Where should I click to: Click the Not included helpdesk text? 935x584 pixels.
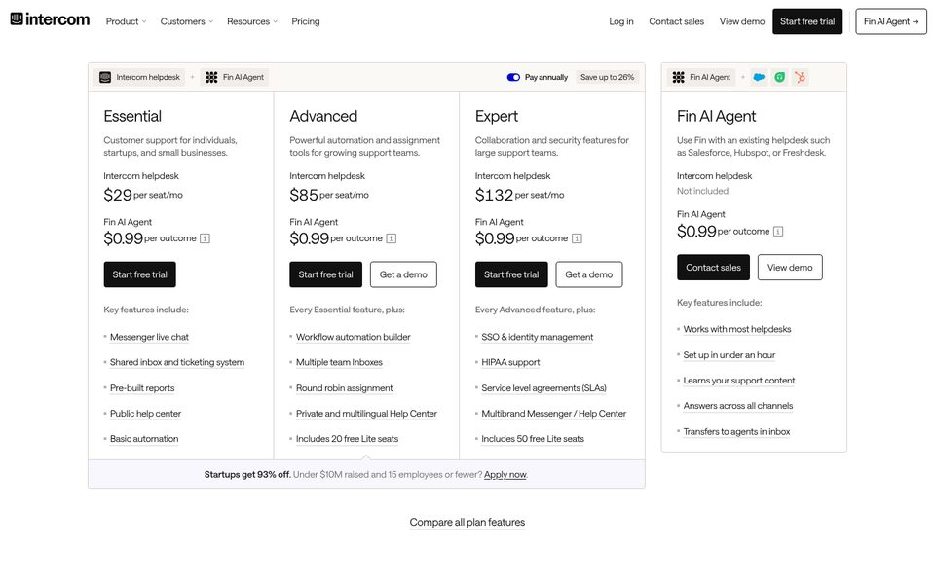click(x=702, y=192)
